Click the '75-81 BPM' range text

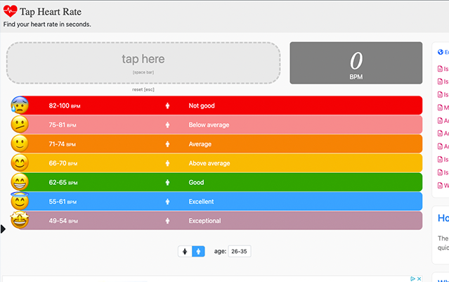click(63, 125)
